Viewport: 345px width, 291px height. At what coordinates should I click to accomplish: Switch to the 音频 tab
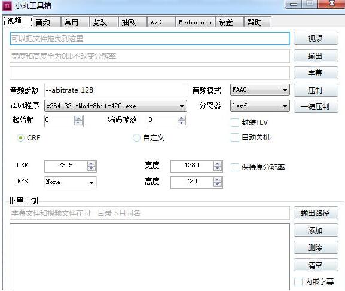click(x=47, y=22)
